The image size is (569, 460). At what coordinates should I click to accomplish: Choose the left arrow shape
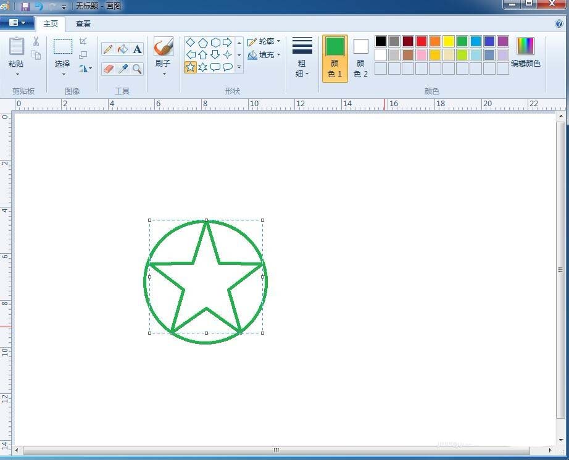point(190,55)
